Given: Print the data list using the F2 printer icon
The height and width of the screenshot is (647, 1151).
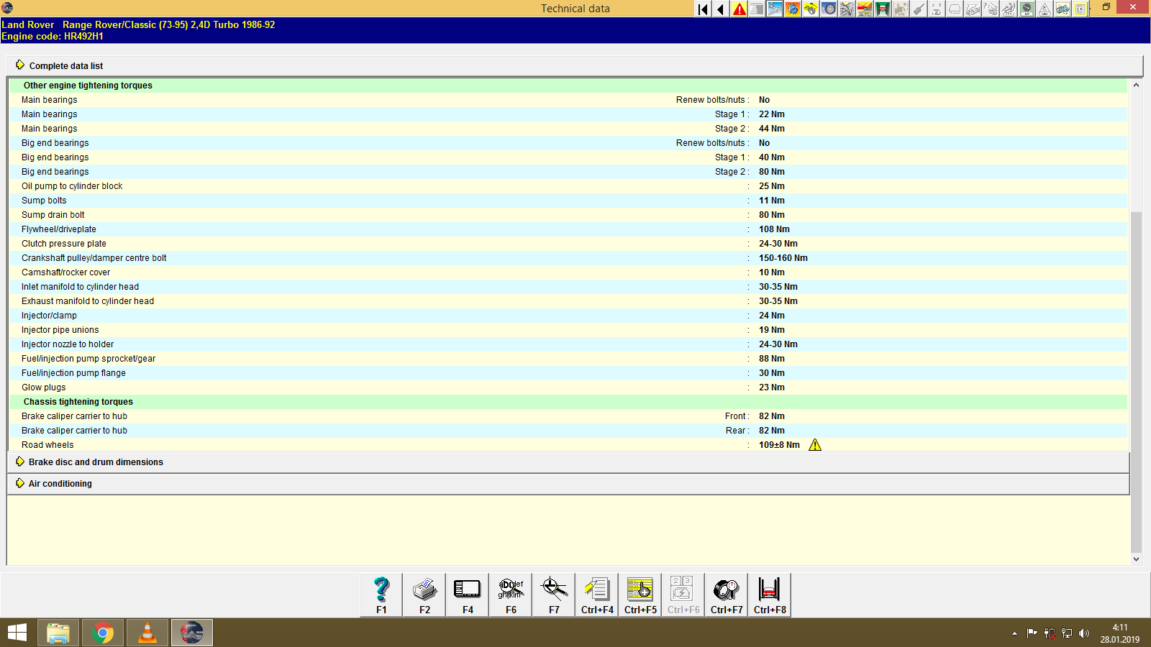Looking at the screenshot, I should pos(424,589).
